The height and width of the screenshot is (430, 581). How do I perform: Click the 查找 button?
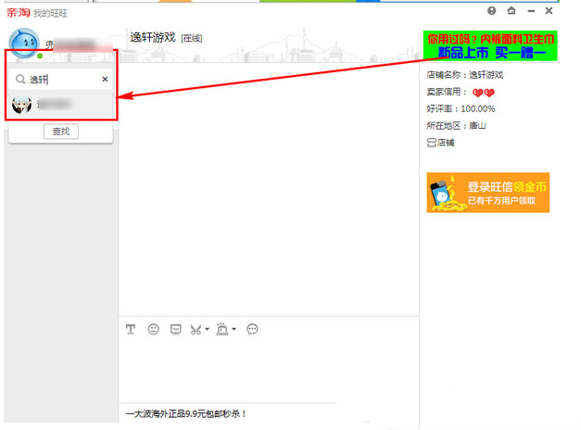[x=61, y=132]
